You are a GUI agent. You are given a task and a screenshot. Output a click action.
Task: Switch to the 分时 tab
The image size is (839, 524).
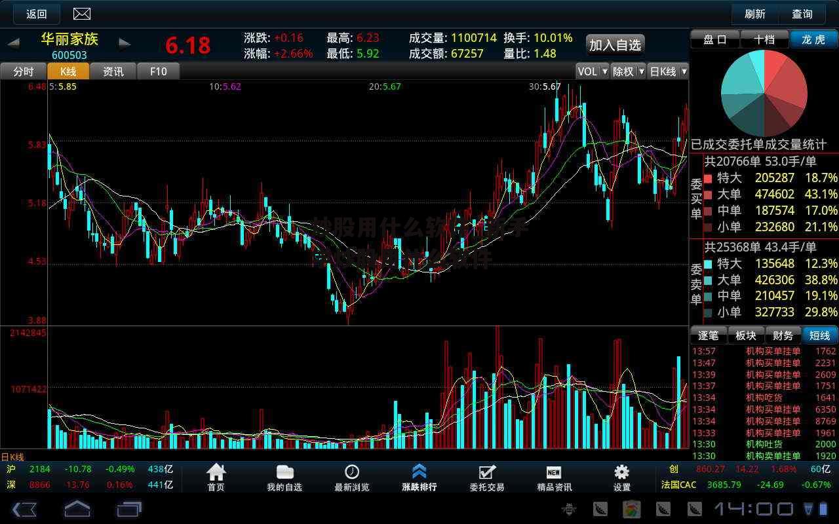[24, 71]
